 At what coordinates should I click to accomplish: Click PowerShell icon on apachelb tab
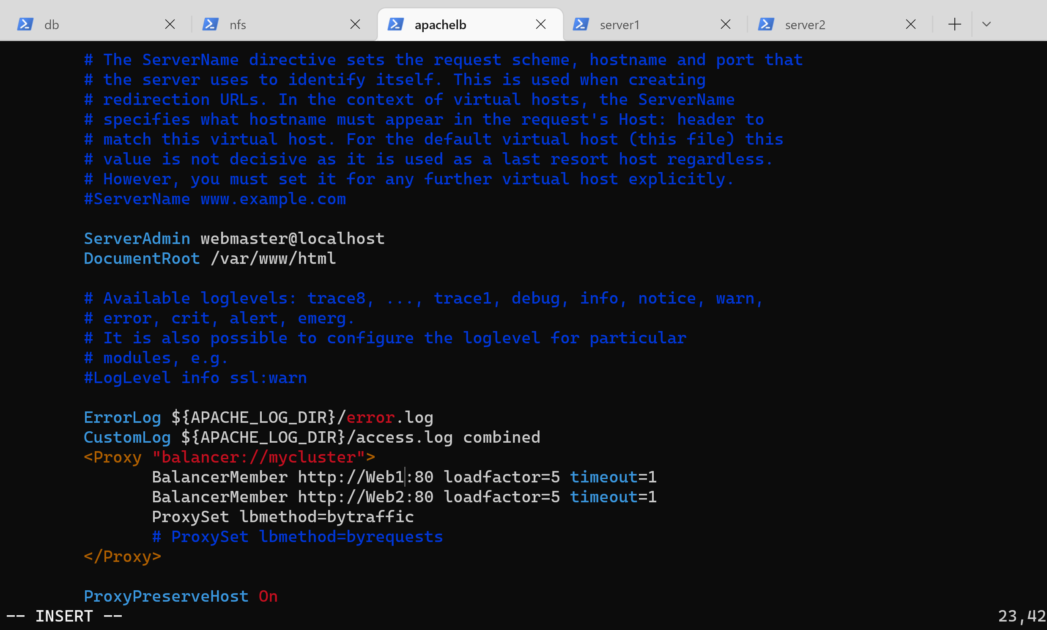coord(395,24)
